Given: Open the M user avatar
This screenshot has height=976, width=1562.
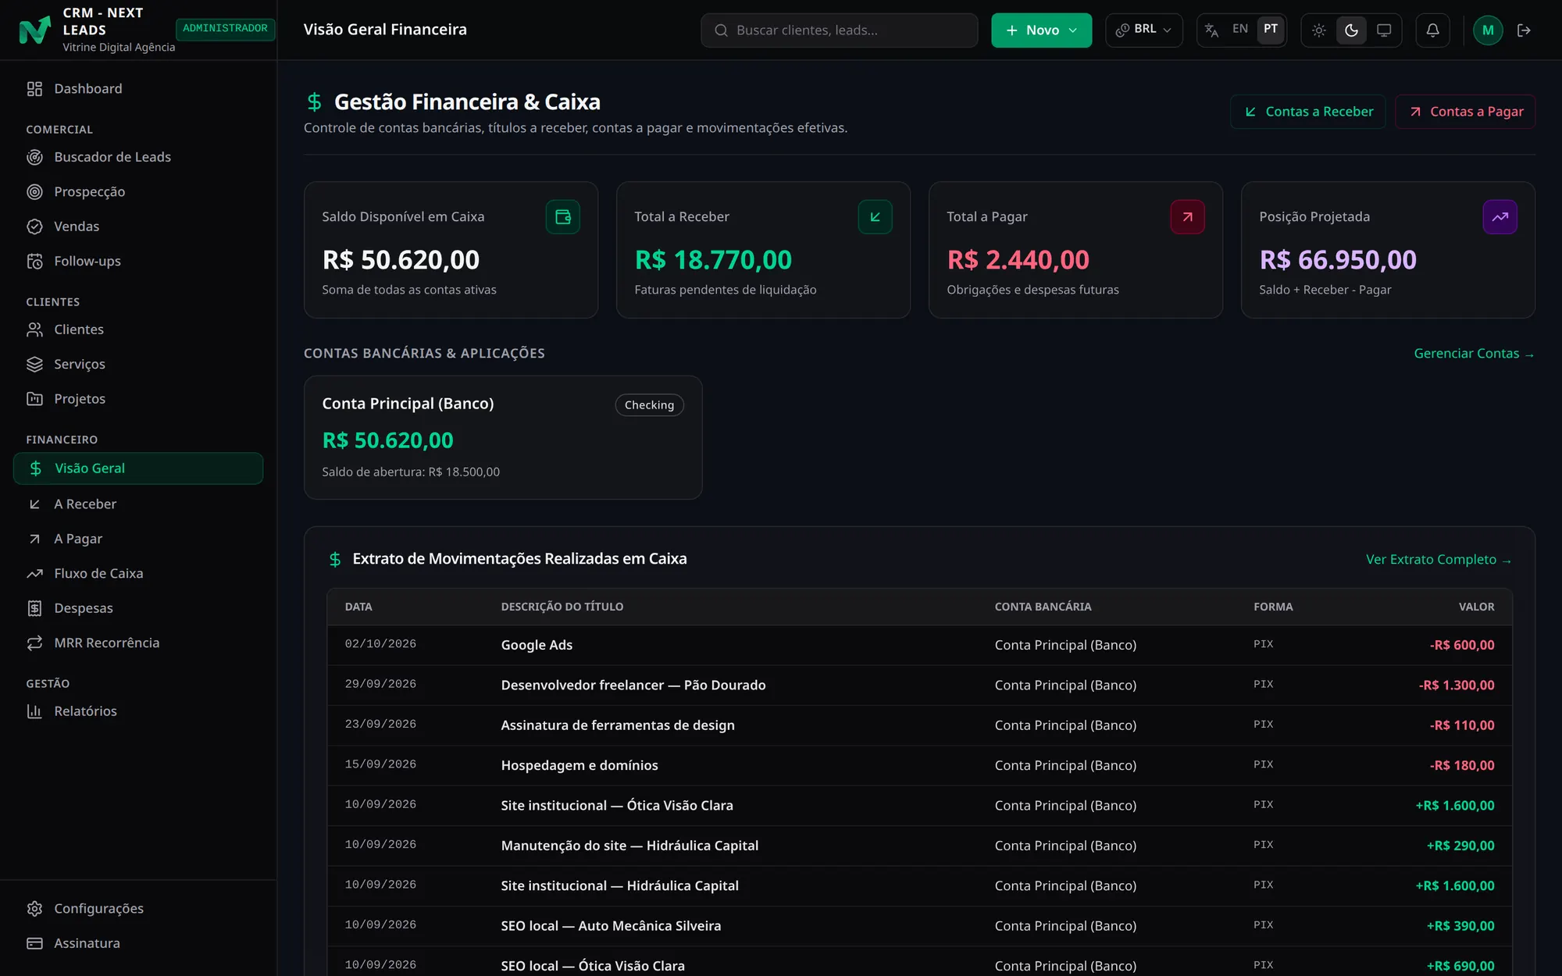Looking at the screenshot, I should pyautogui.click(x=1488, y=30).
